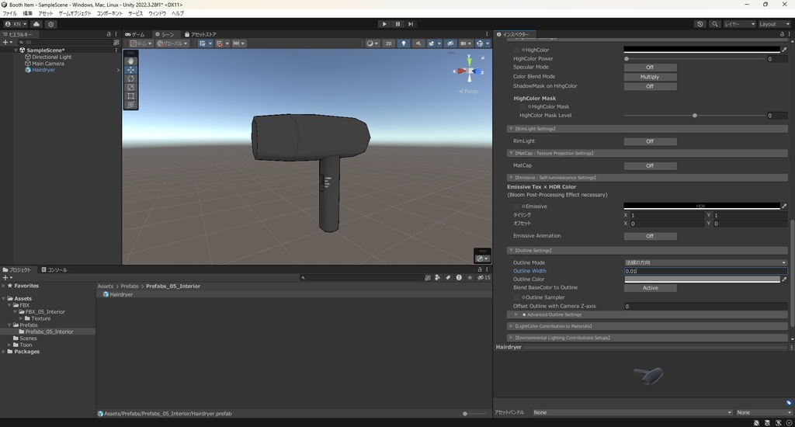Open snap increment settings icon

[236, 43]
